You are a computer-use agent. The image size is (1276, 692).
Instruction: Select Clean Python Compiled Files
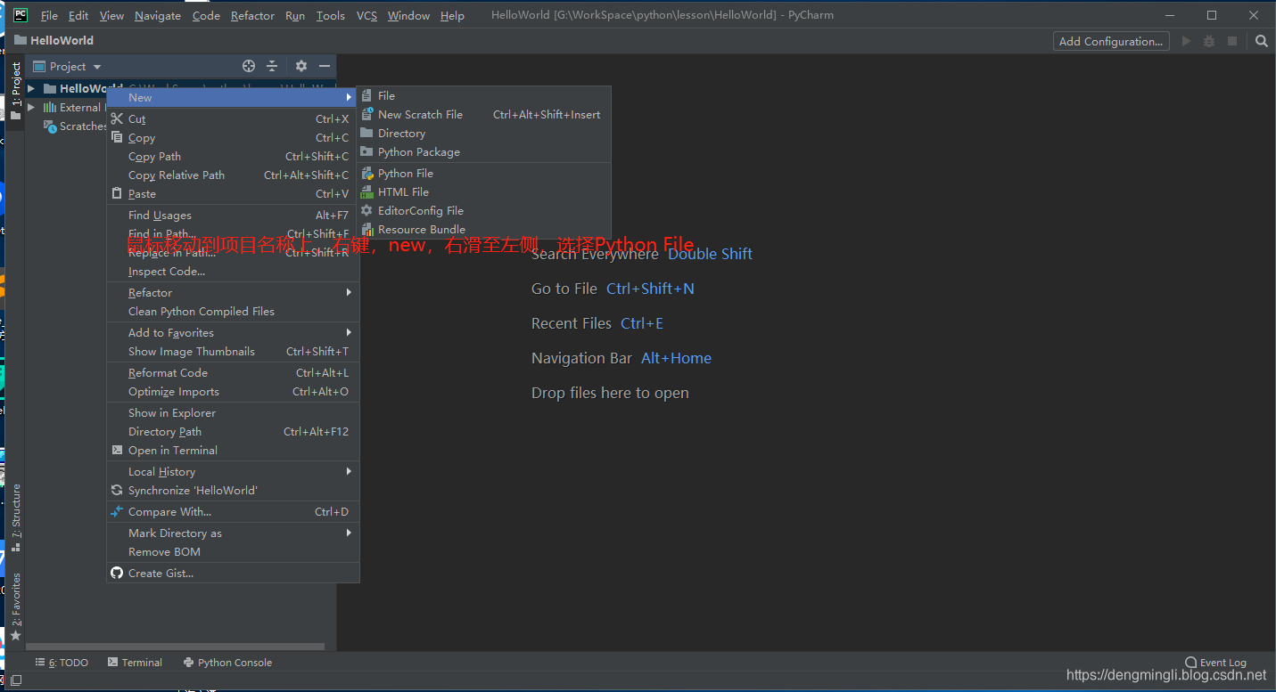232,311
